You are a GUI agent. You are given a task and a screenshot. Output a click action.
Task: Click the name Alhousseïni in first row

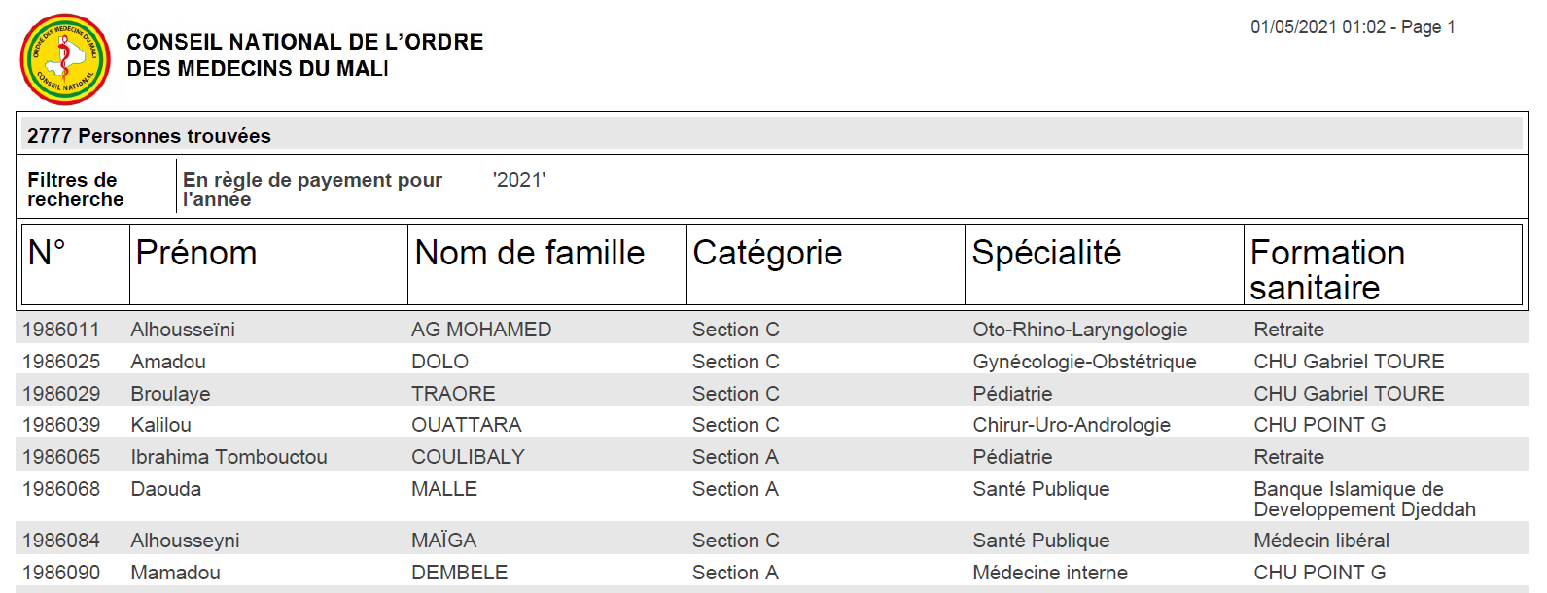[x=183, y=330]
